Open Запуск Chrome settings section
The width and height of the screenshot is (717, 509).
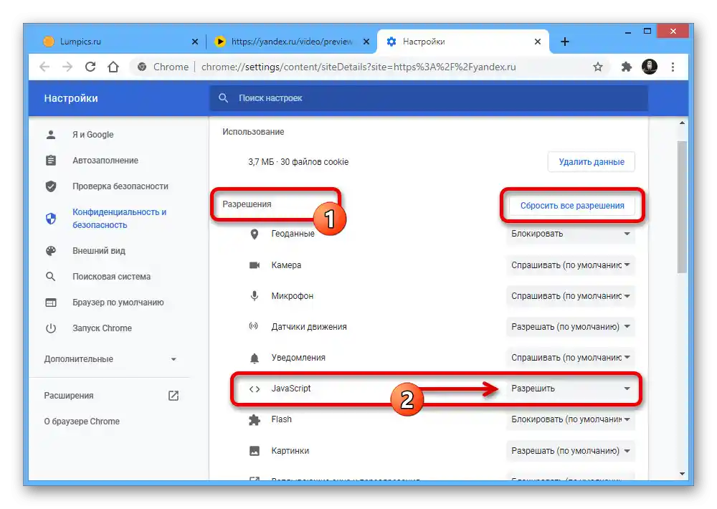click(x=102, y=328)
